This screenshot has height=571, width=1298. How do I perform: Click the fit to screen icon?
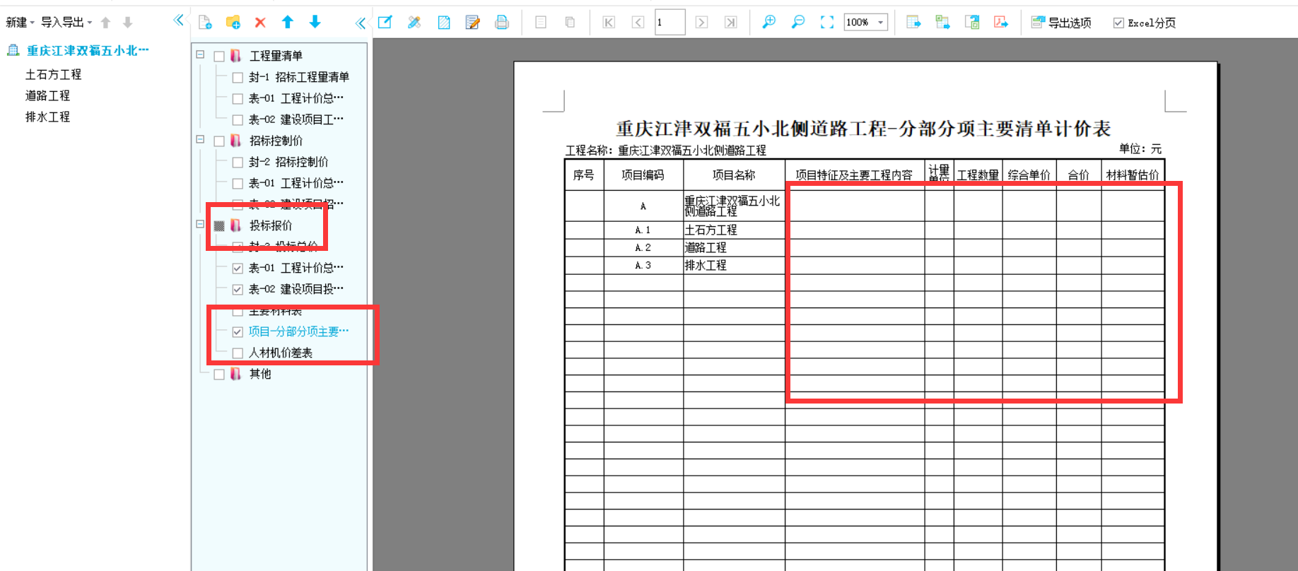pos(827,23)
